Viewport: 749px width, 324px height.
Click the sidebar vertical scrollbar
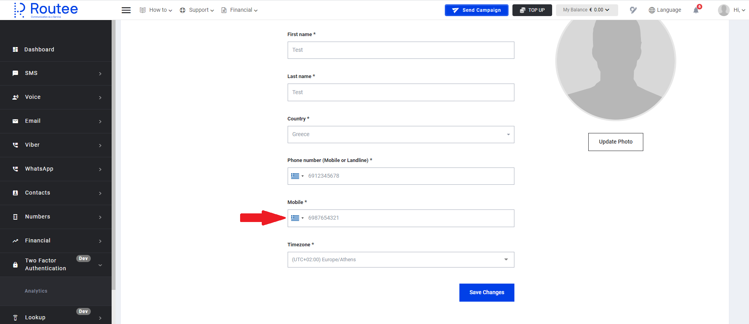[x=114, y=155]
